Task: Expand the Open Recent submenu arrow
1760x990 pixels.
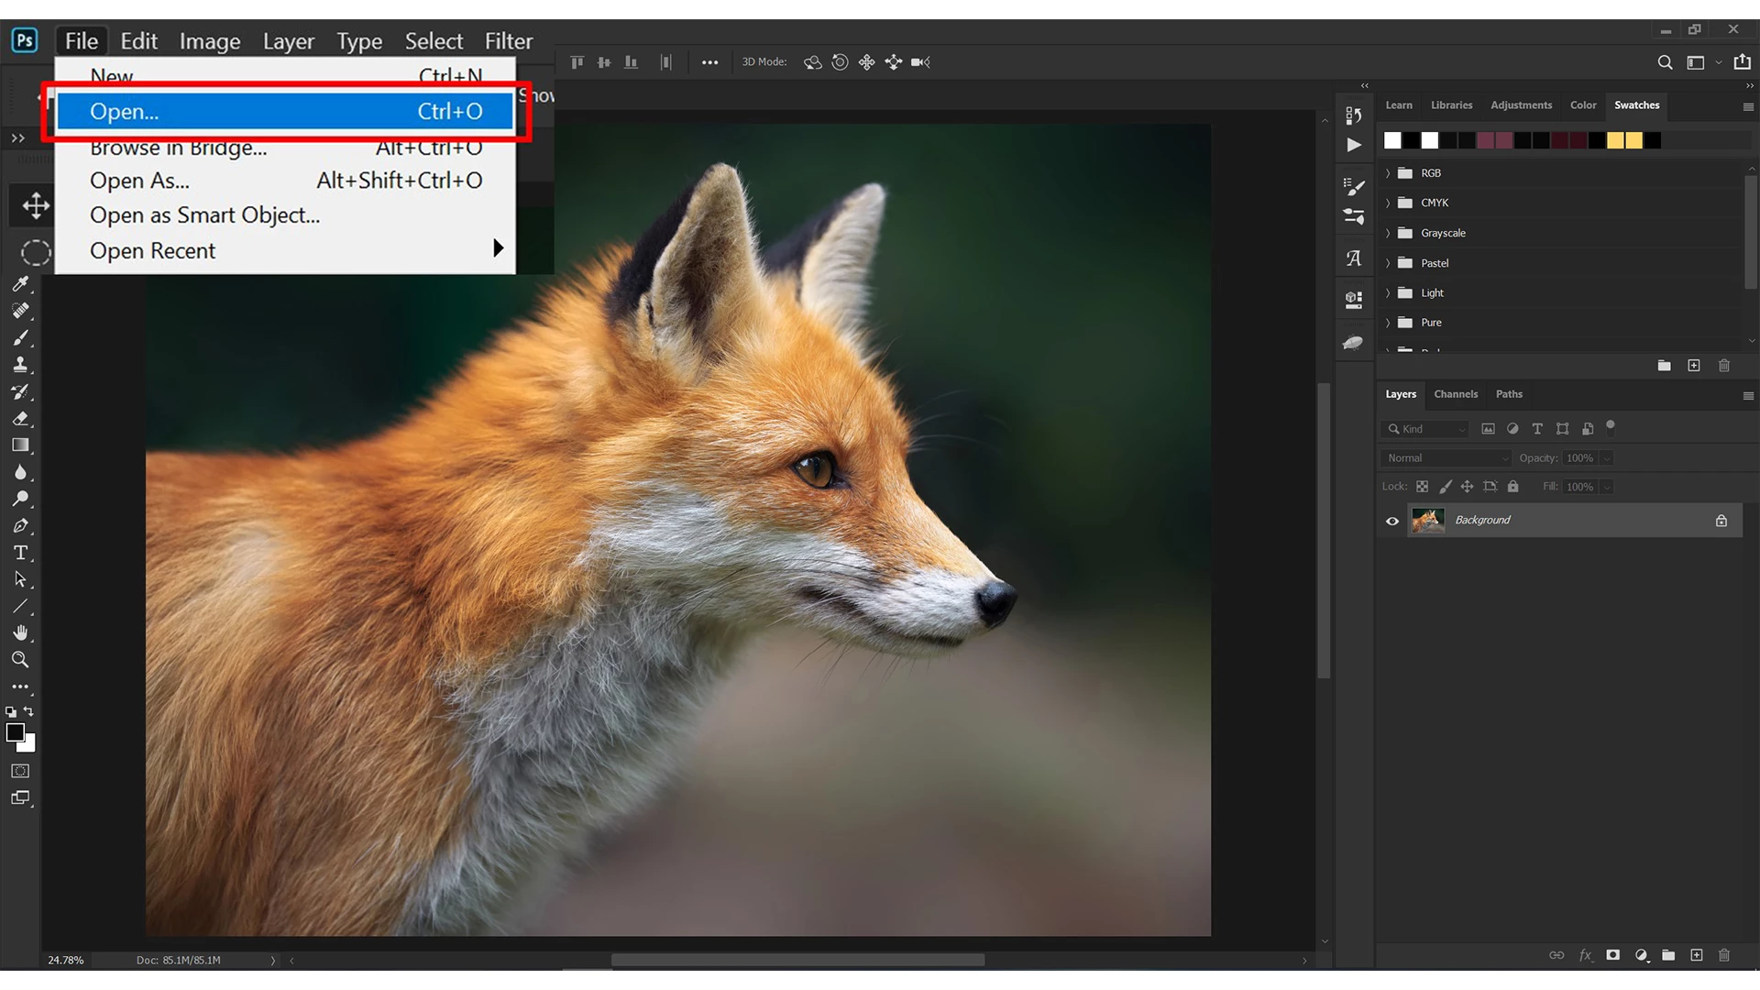Action: click(498, 248)
